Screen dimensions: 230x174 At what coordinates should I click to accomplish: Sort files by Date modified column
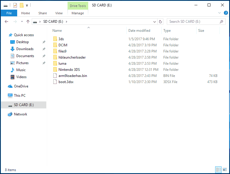pos(139,31)
